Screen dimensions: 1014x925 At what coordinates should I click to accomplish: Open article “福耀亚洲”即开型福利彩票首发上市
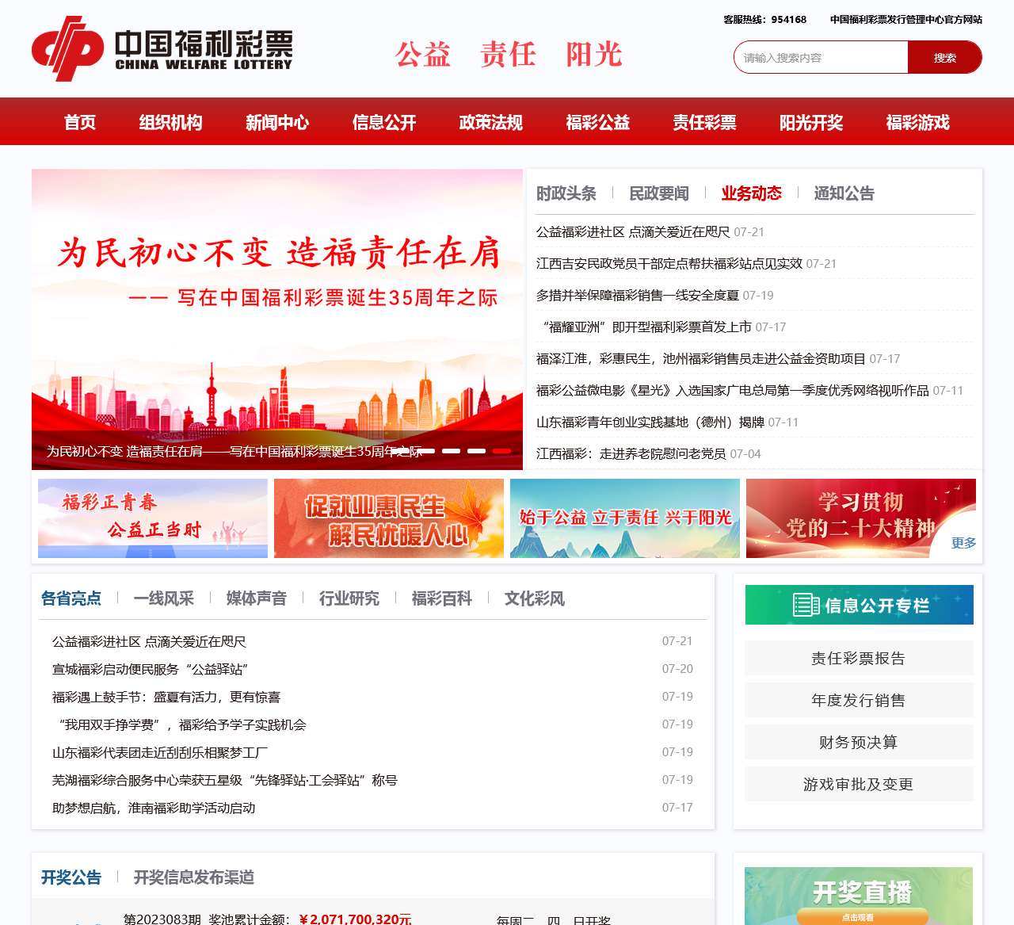click(x=645, y=327)
